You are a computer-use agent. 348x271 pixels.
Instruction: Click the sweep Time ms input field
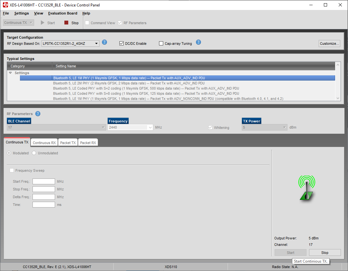(x=44, y=205)
